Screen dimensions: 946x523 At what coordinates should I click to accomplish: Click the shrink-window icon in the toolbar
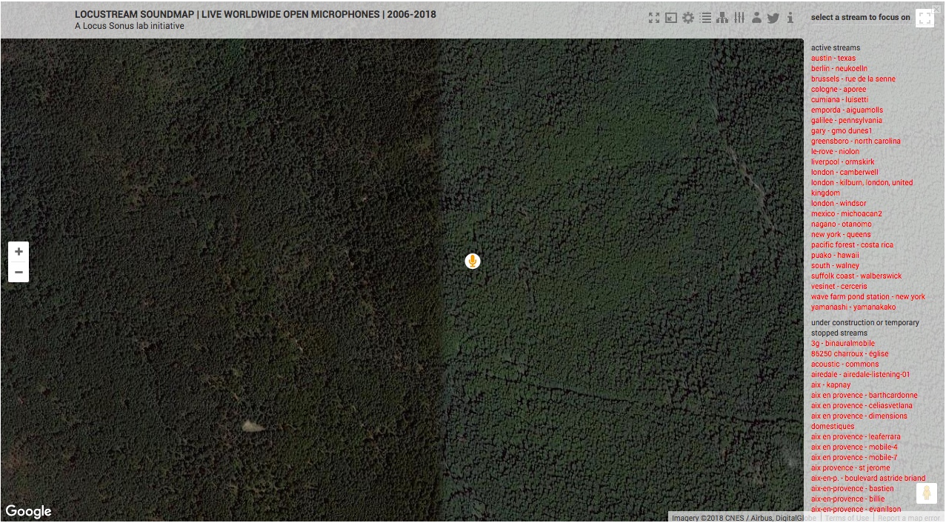pos(671,18)
